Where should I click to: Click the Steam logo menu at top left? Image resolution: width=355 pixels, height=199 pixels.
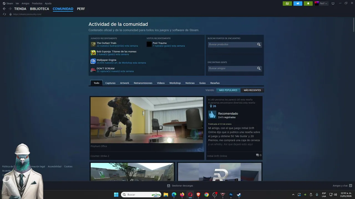point(8,3)
